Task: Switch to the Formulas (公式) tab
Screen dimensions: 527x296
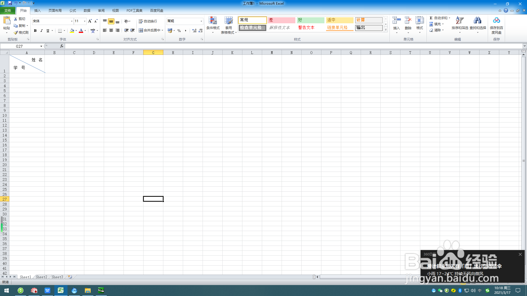Action: click(72, 11)
